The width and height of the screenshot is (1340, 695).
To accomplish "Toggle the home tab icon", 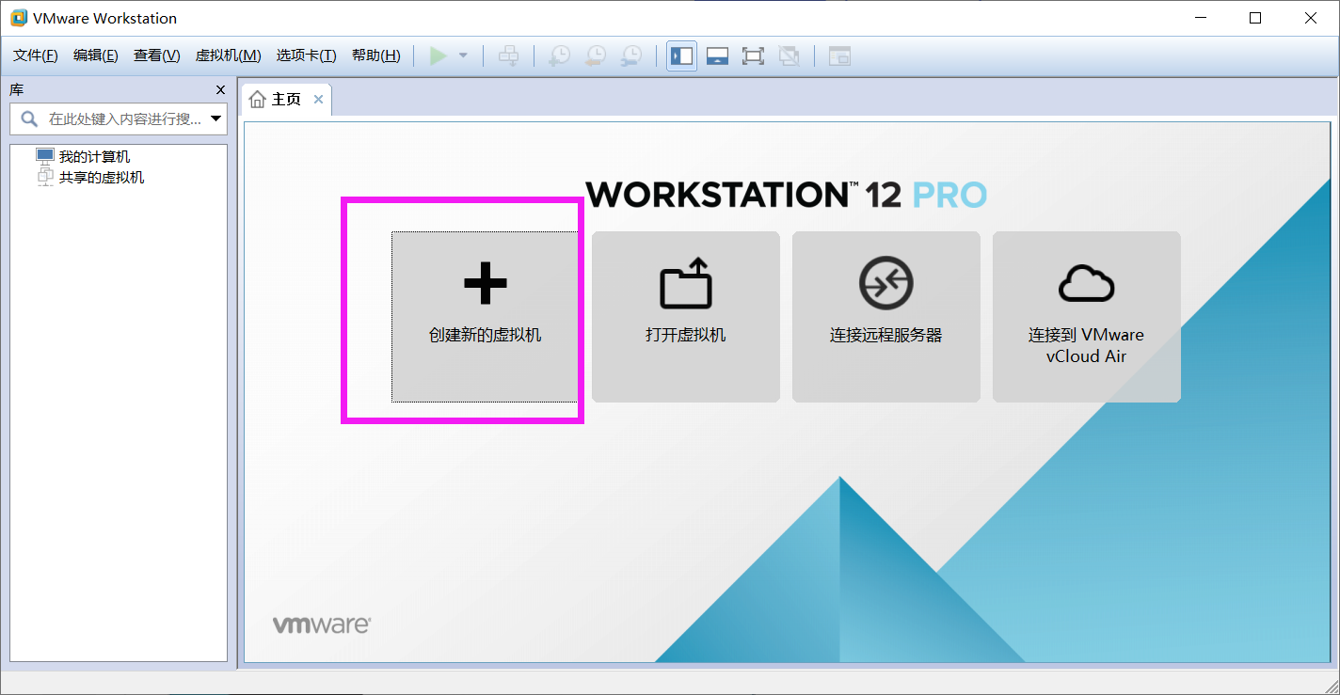I will click(x=259, y=98).
